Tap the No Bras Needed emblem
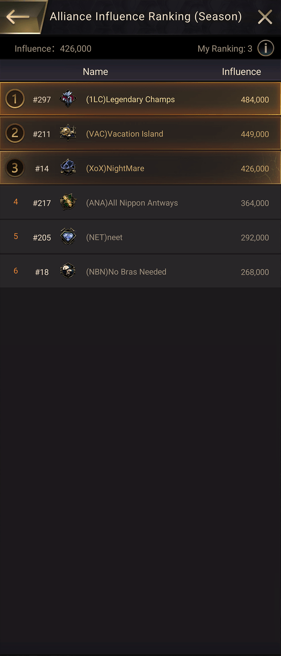This screenshot has width=281, height=656. pyautogui.click(x=68, y=271)
